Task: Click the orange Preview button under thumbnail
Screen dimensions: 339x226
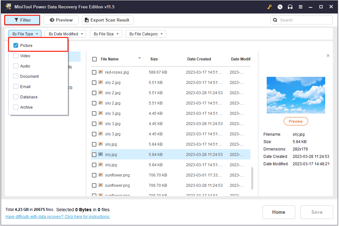Action: pos(296,121)
